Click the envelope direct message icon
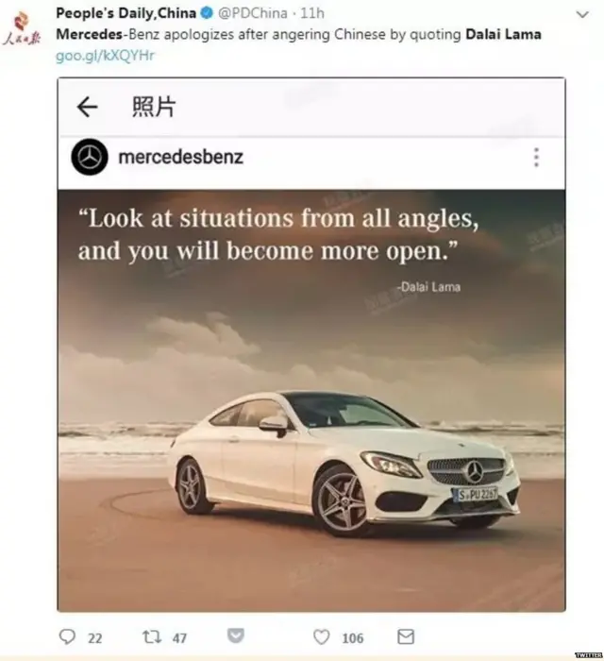This screenshot has width=604, height=661. (x=406, y=637)
